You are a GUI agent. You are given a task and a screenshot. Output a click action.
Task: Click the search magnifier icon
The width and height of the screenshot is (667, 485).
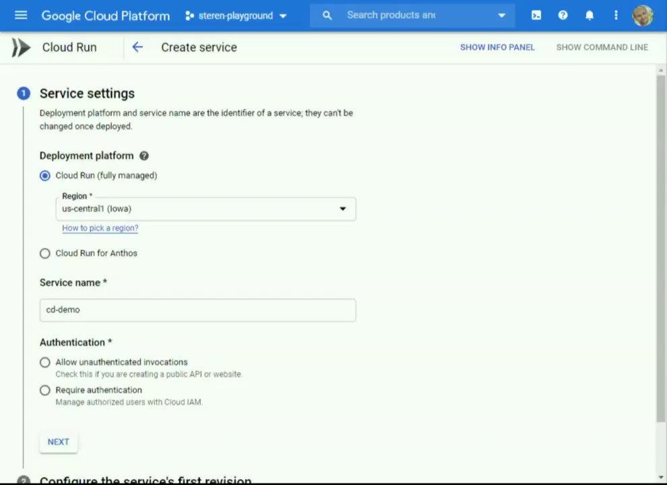coord(327,15)
